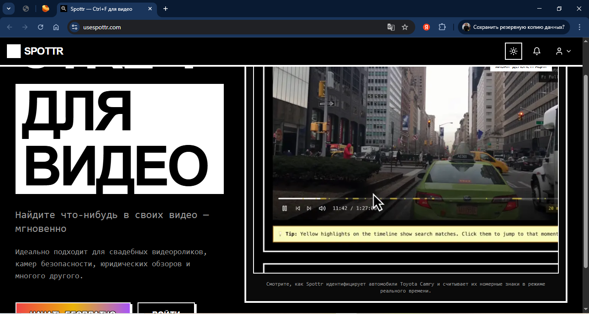Open the Yandex extension
The width and height of the screenshot is (589, 314).
pos(426,27)
